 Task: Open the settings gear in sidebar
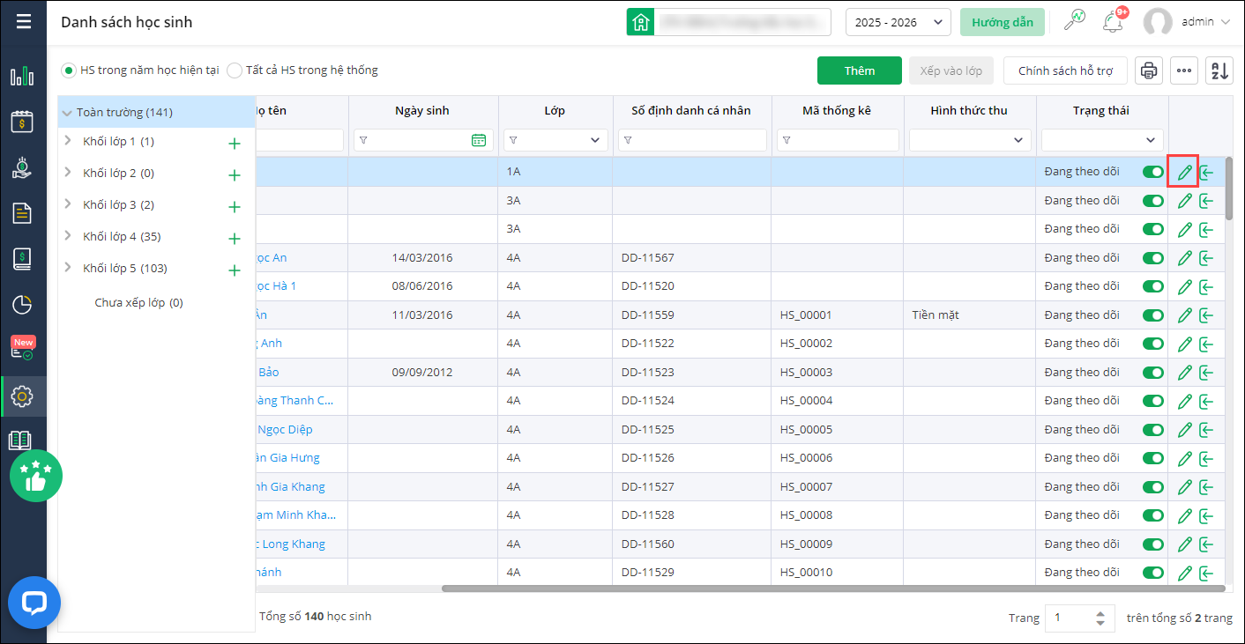(x=22, y=396)
